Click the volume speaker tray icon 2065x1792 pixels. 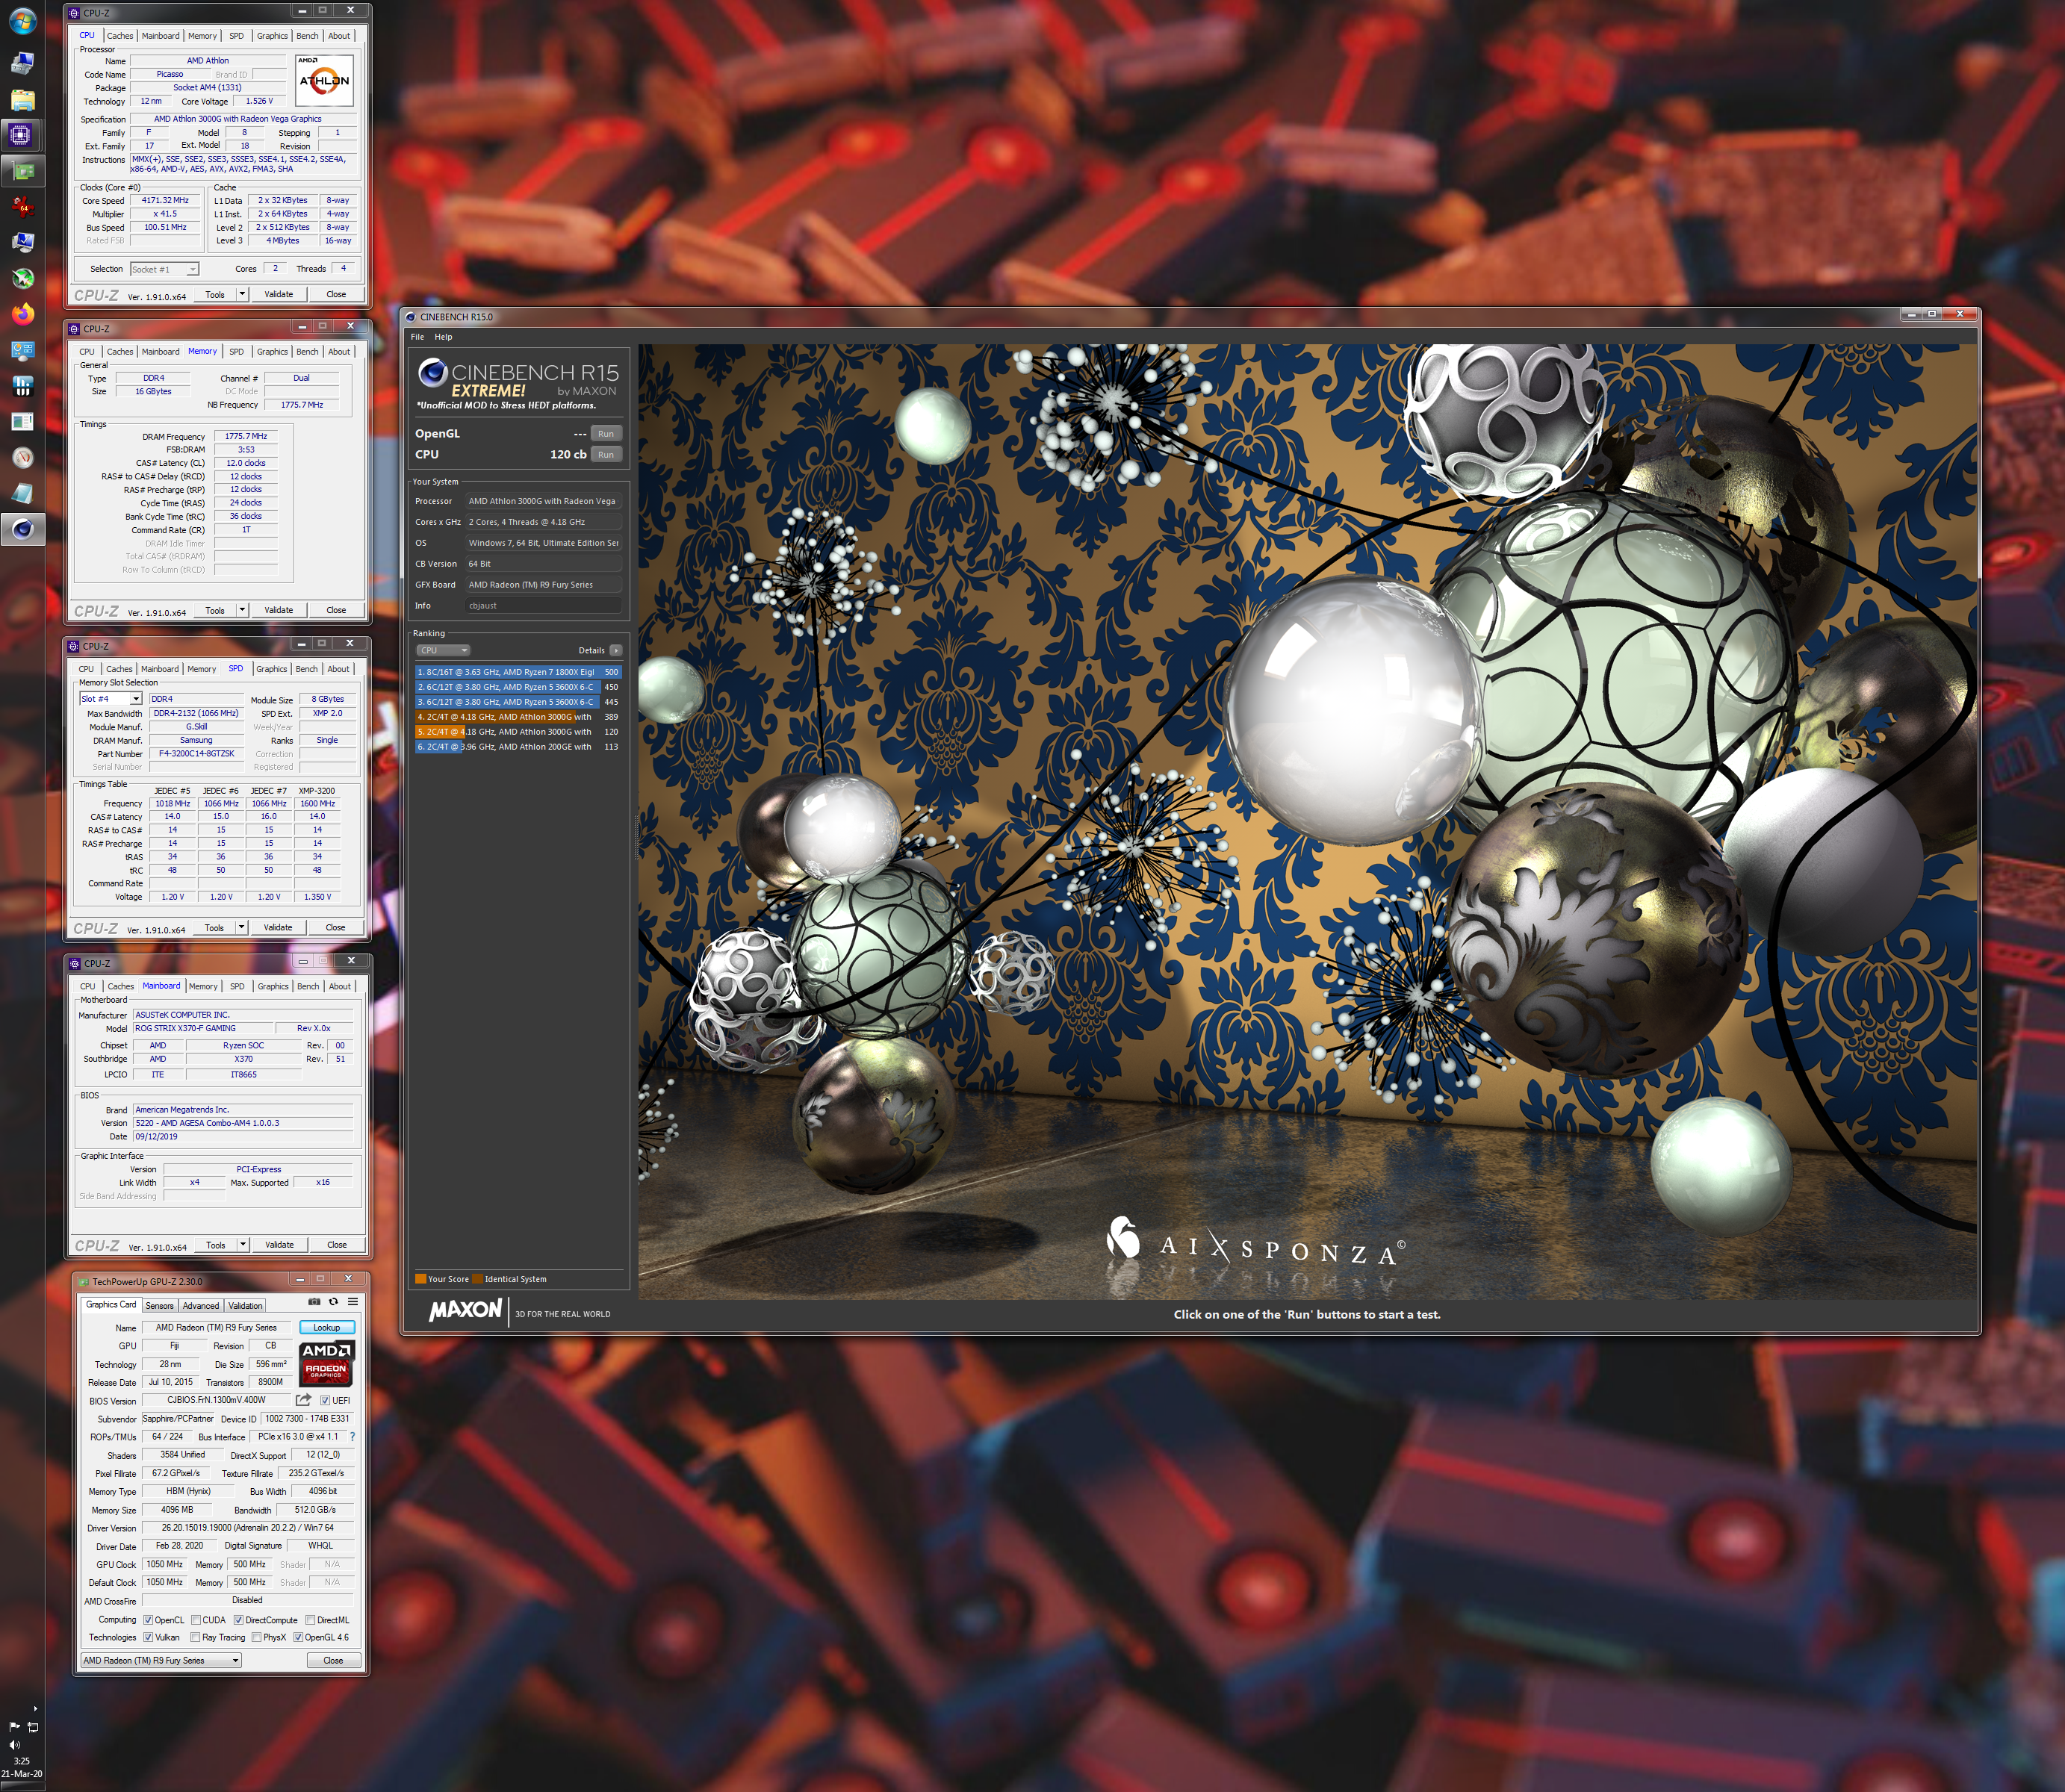click(x=14, y=1744)
